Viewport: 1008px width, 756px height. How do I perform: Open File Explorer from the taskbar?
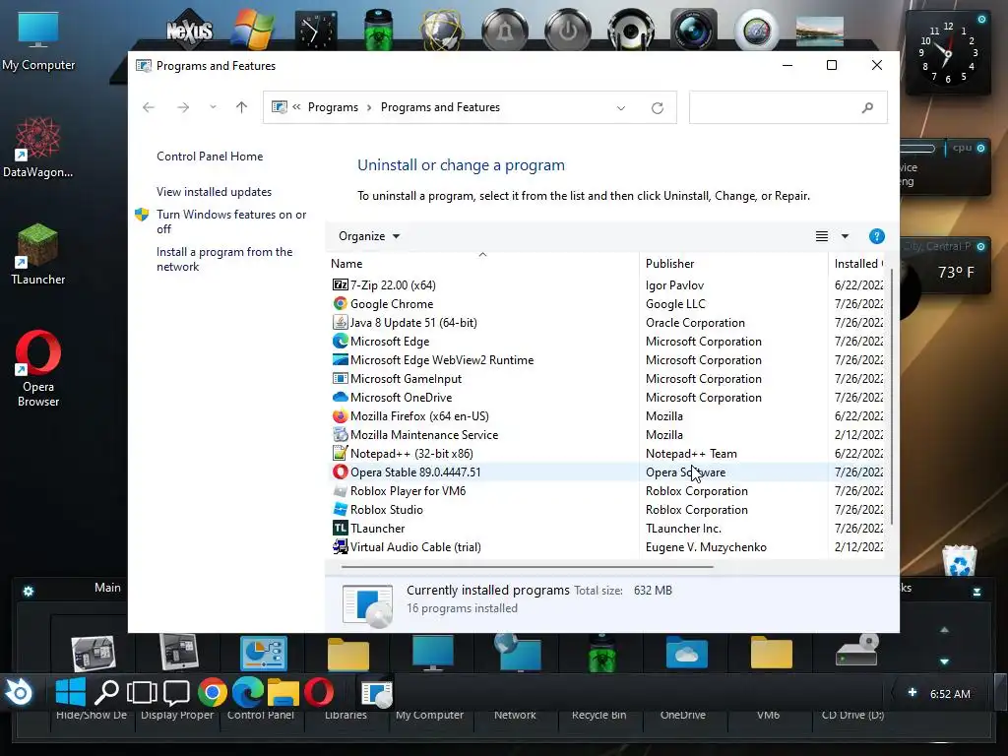tap(283, 692)
